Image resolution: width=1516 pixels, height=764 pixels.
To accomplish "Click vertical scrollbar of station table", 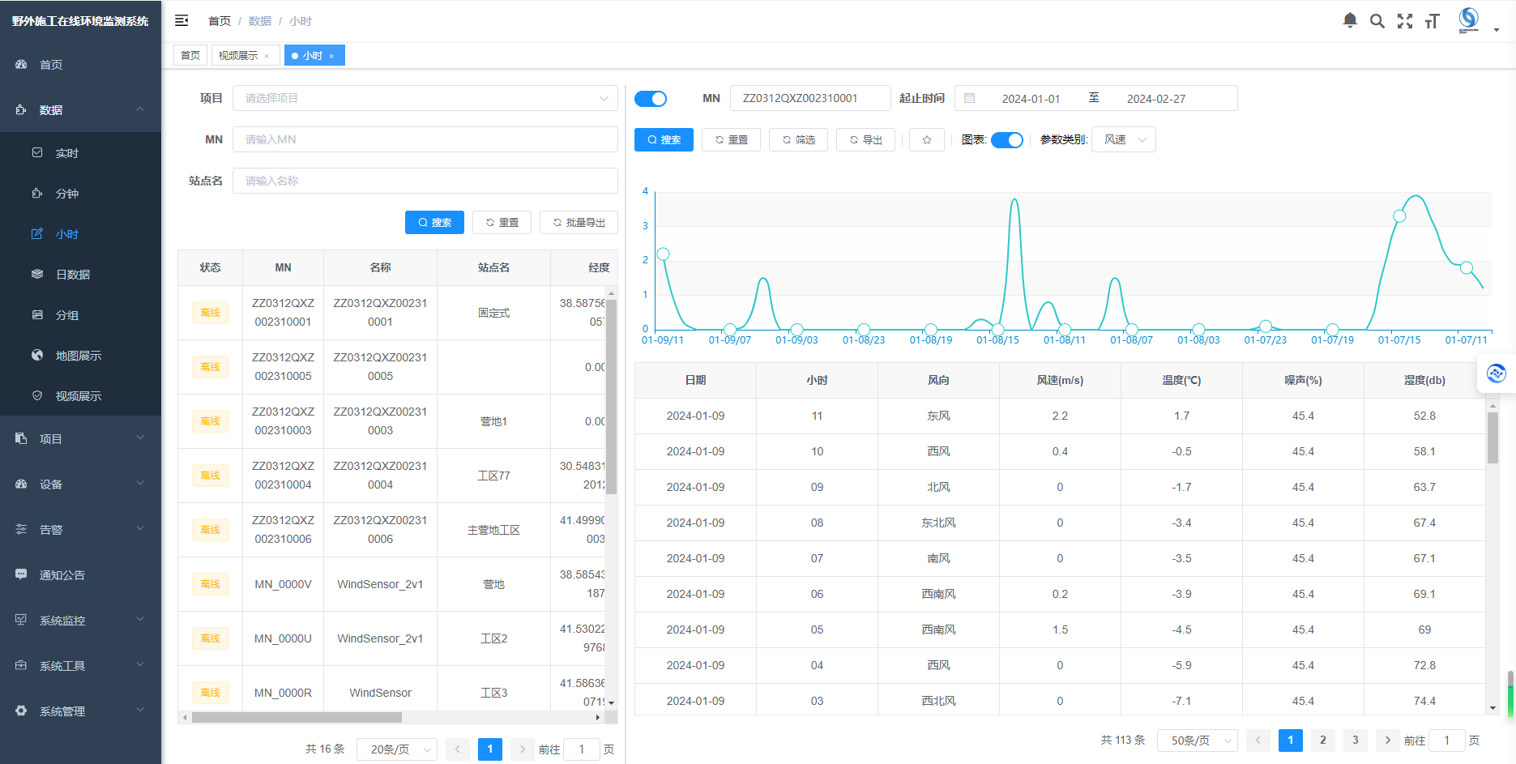I will pos(612,397).
